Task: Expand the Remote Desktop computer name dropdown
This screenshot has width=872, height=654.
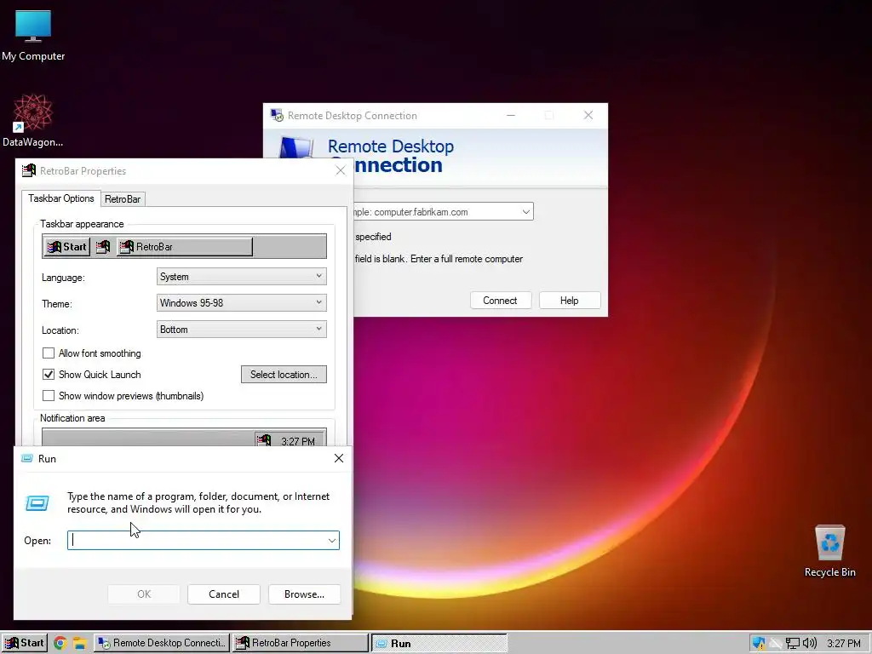Action: point(525,211)
